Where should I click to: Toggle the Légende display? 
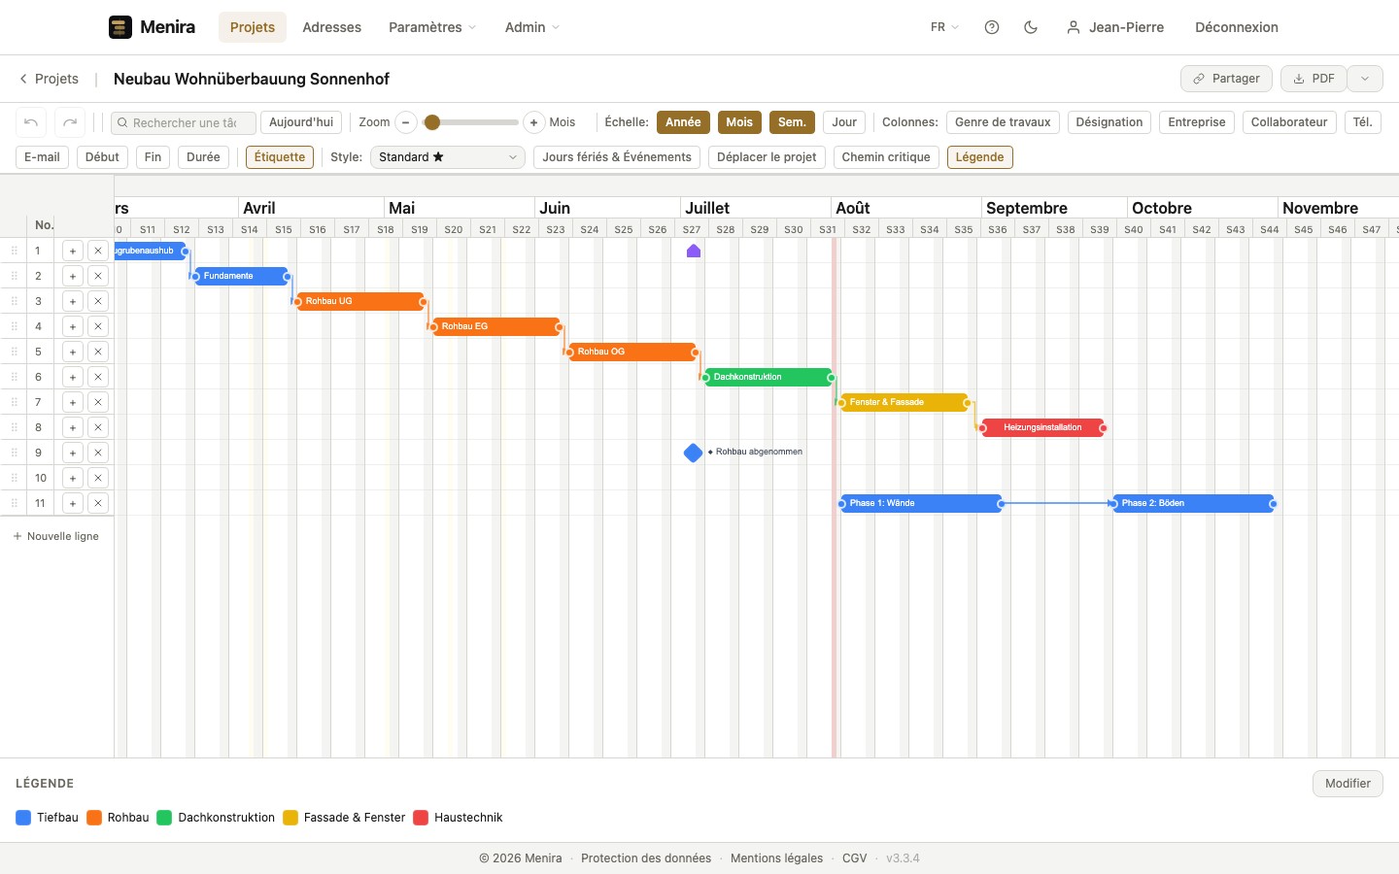click(x=980, y=157)
